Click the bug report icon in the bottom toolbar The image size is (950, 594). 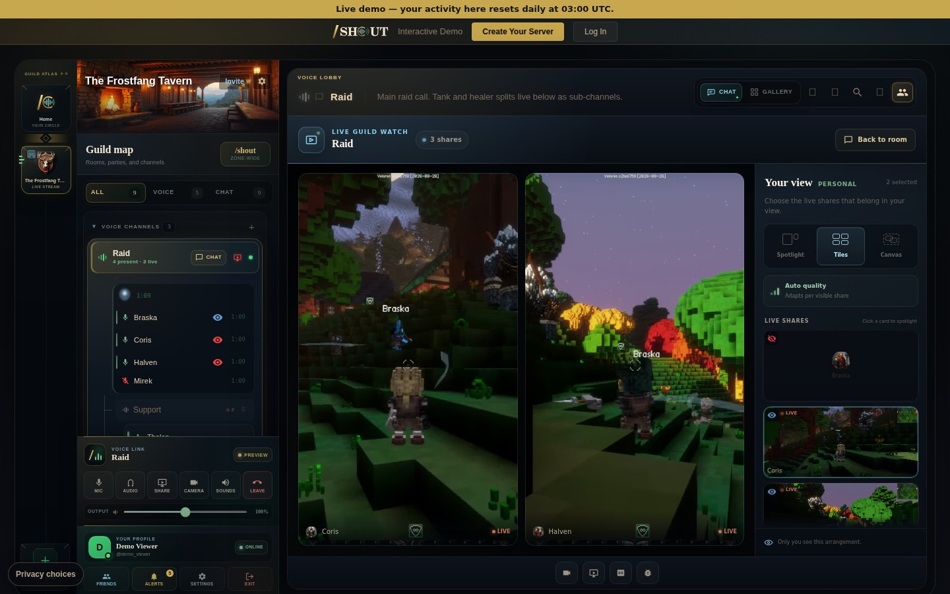tap(648, 573)
